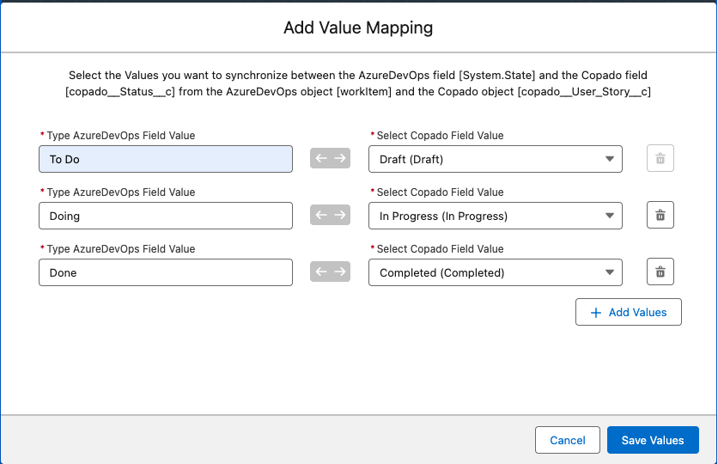Viewport: 718px width, 464px height.
Task: Click the Add Values button
Action: pos(629,312)
